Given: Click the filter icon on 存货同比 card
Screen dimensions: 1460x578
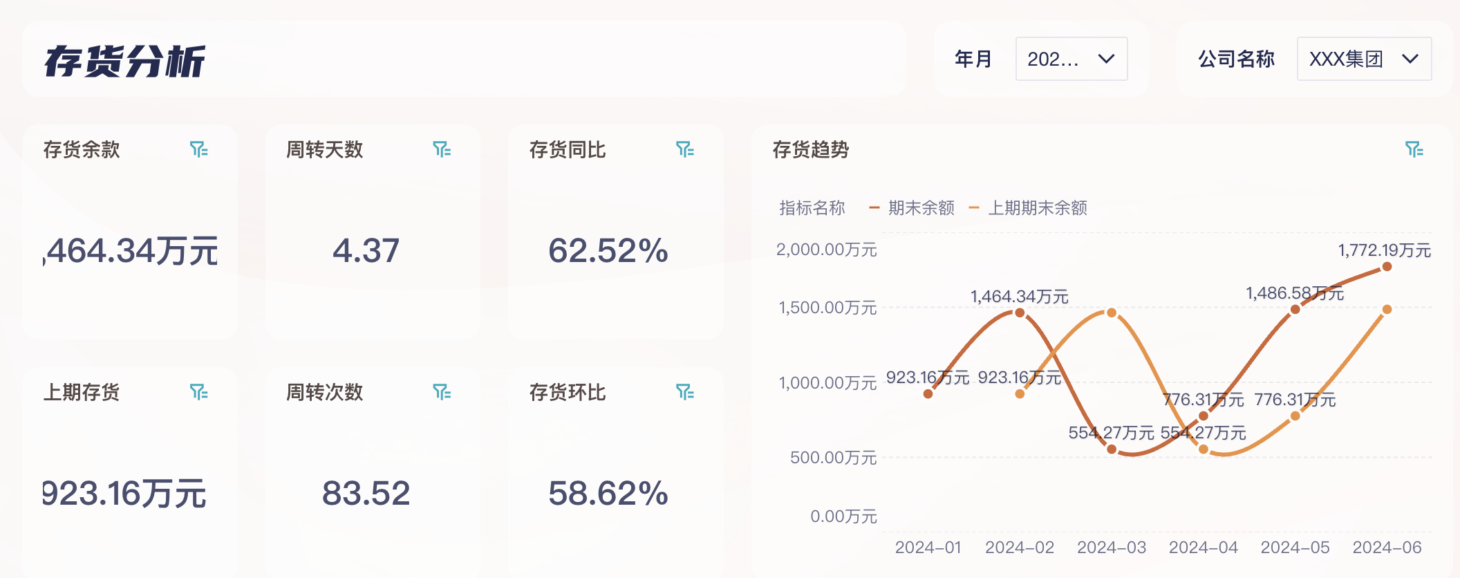Looking at the screenshot, I should [684, 151].
